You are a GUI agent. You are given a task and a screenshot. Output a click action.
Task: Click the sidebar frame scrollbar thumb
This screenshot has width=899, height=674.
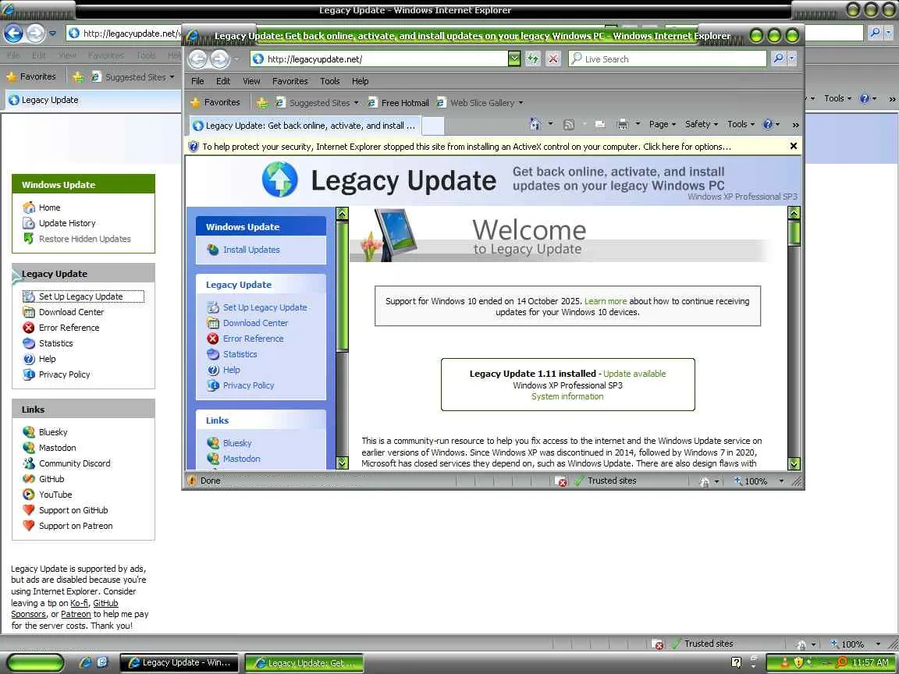[343, 286]
